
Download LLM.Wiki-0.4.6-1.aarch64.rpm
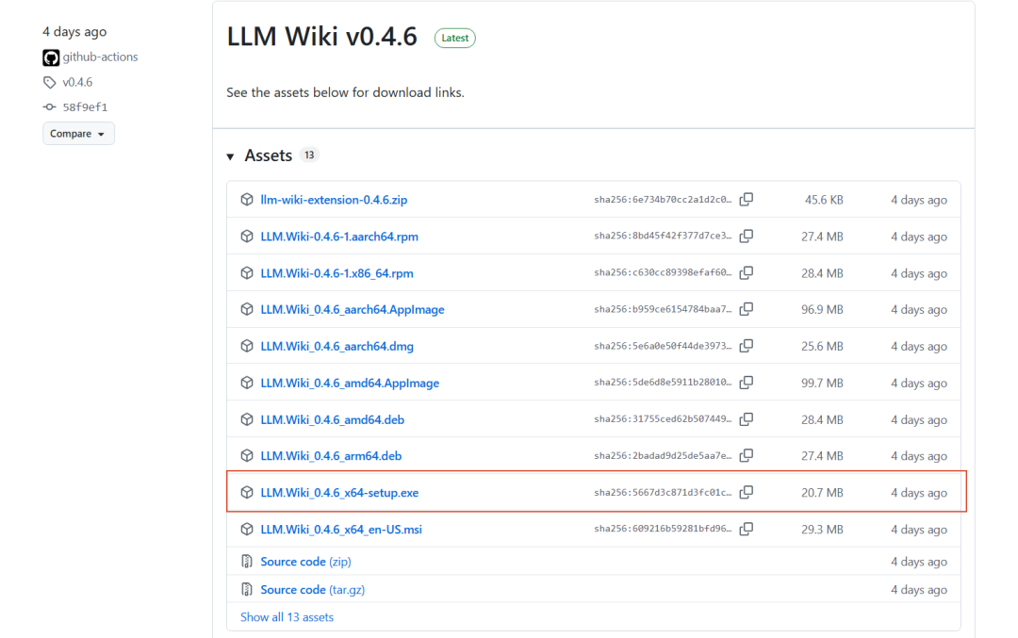pos(339,237)
